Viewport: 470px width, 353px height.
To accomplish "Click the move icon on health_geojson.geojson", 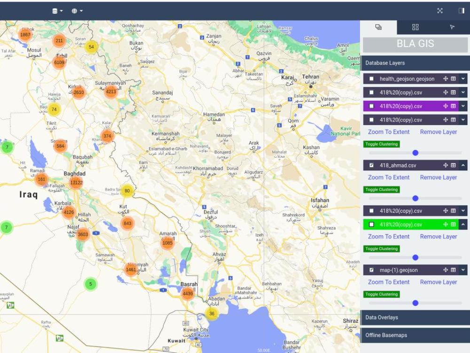I will pyautogui.click(x=446, y=79).
